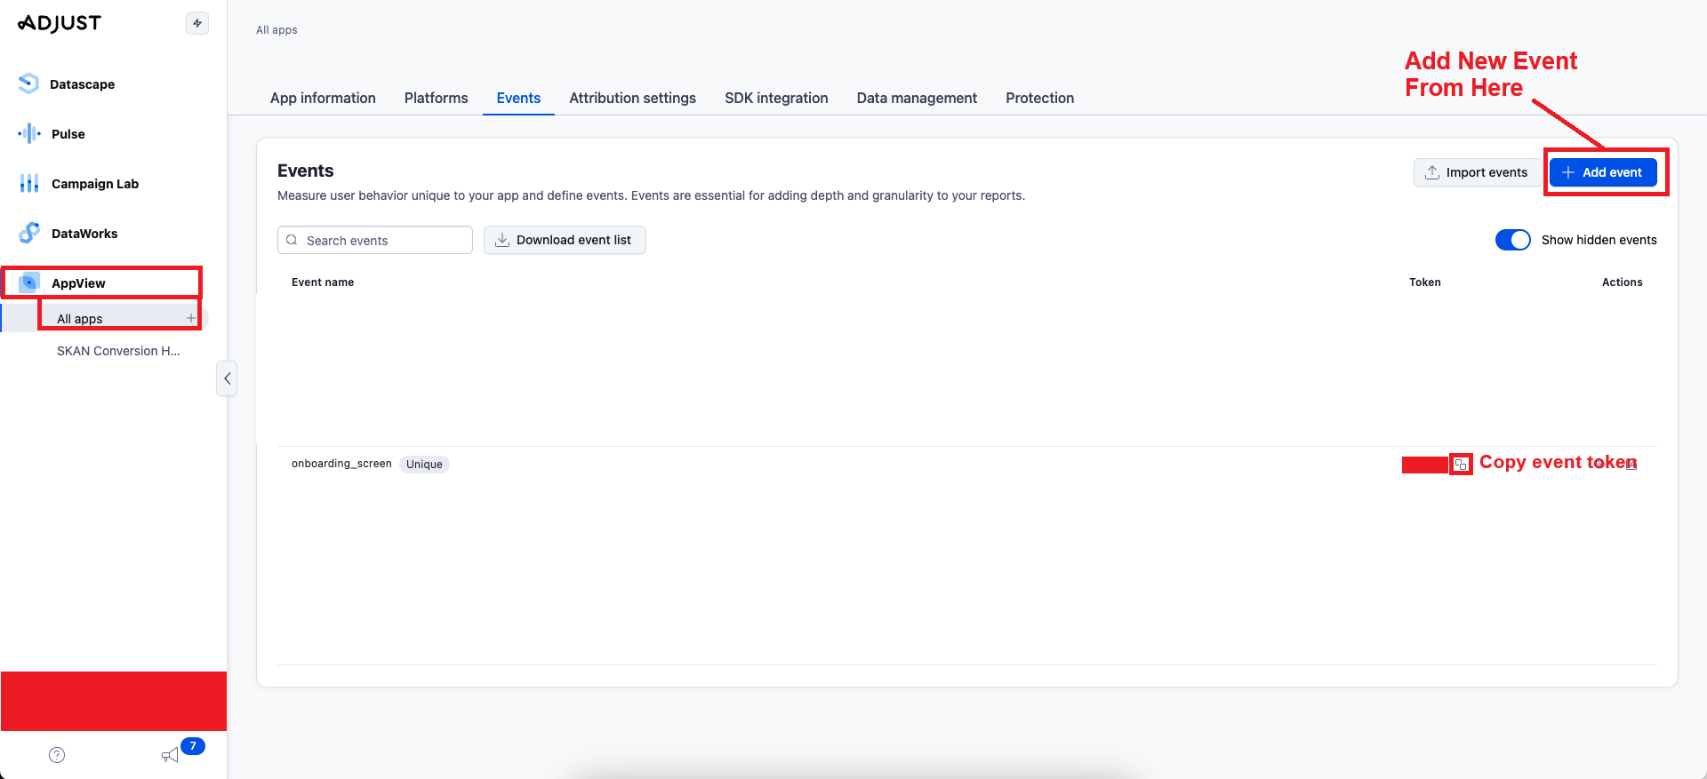Select the AppView sidebar icon
1707x779 pixels.
click(x=29, y=282)
